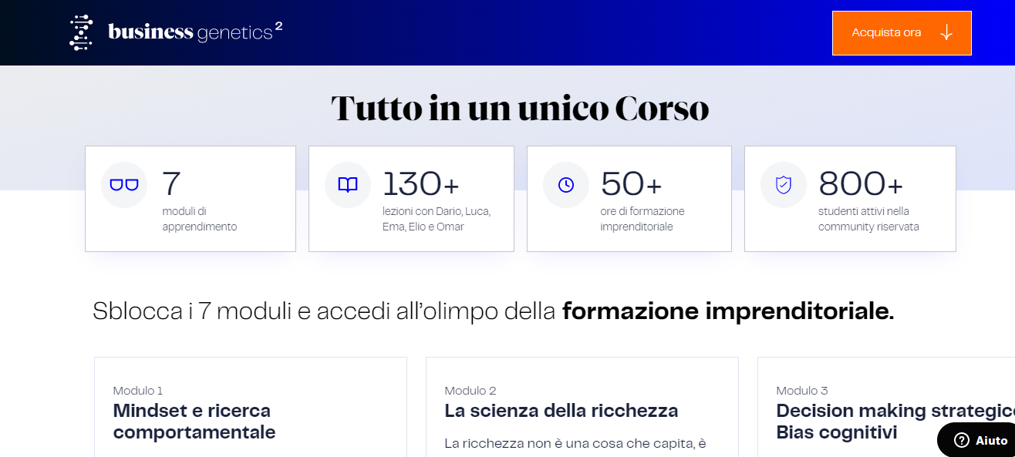This screenshot has height=457, width=1015.
Task: Select the 50+ ore di formazione card
Action: coord(629,199)
